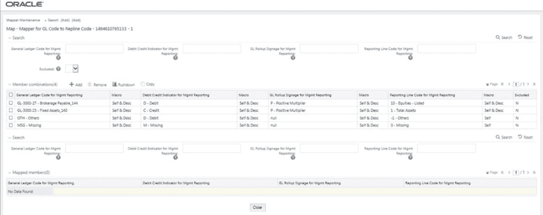Open help for Reporting Line Code in upper search
This screenshot has height=215, width=543.
(x=410, y=58)
